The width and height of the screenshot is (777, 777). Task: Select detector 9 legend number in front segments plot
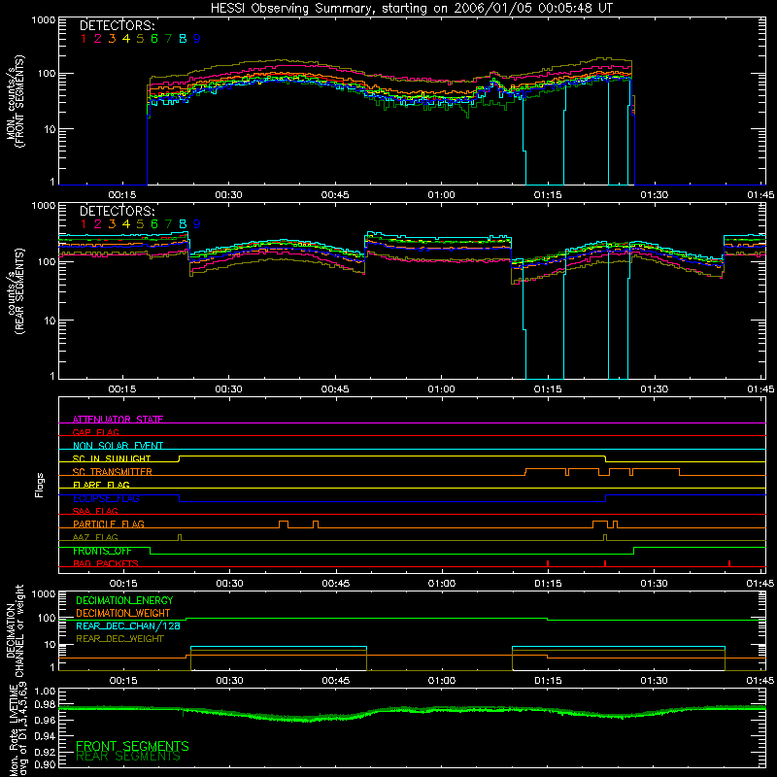197,39
